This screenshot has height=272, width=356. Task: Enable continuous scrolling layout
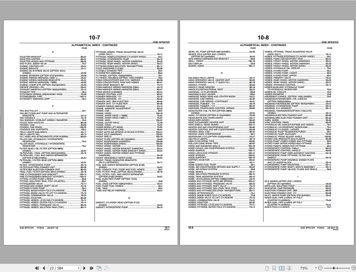(x=274, y=268)
